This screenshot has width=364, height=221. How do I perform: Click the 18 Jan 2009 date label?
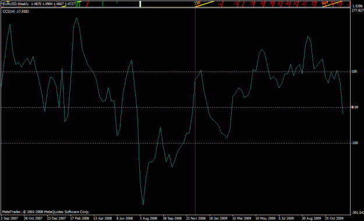pos(218,219)
